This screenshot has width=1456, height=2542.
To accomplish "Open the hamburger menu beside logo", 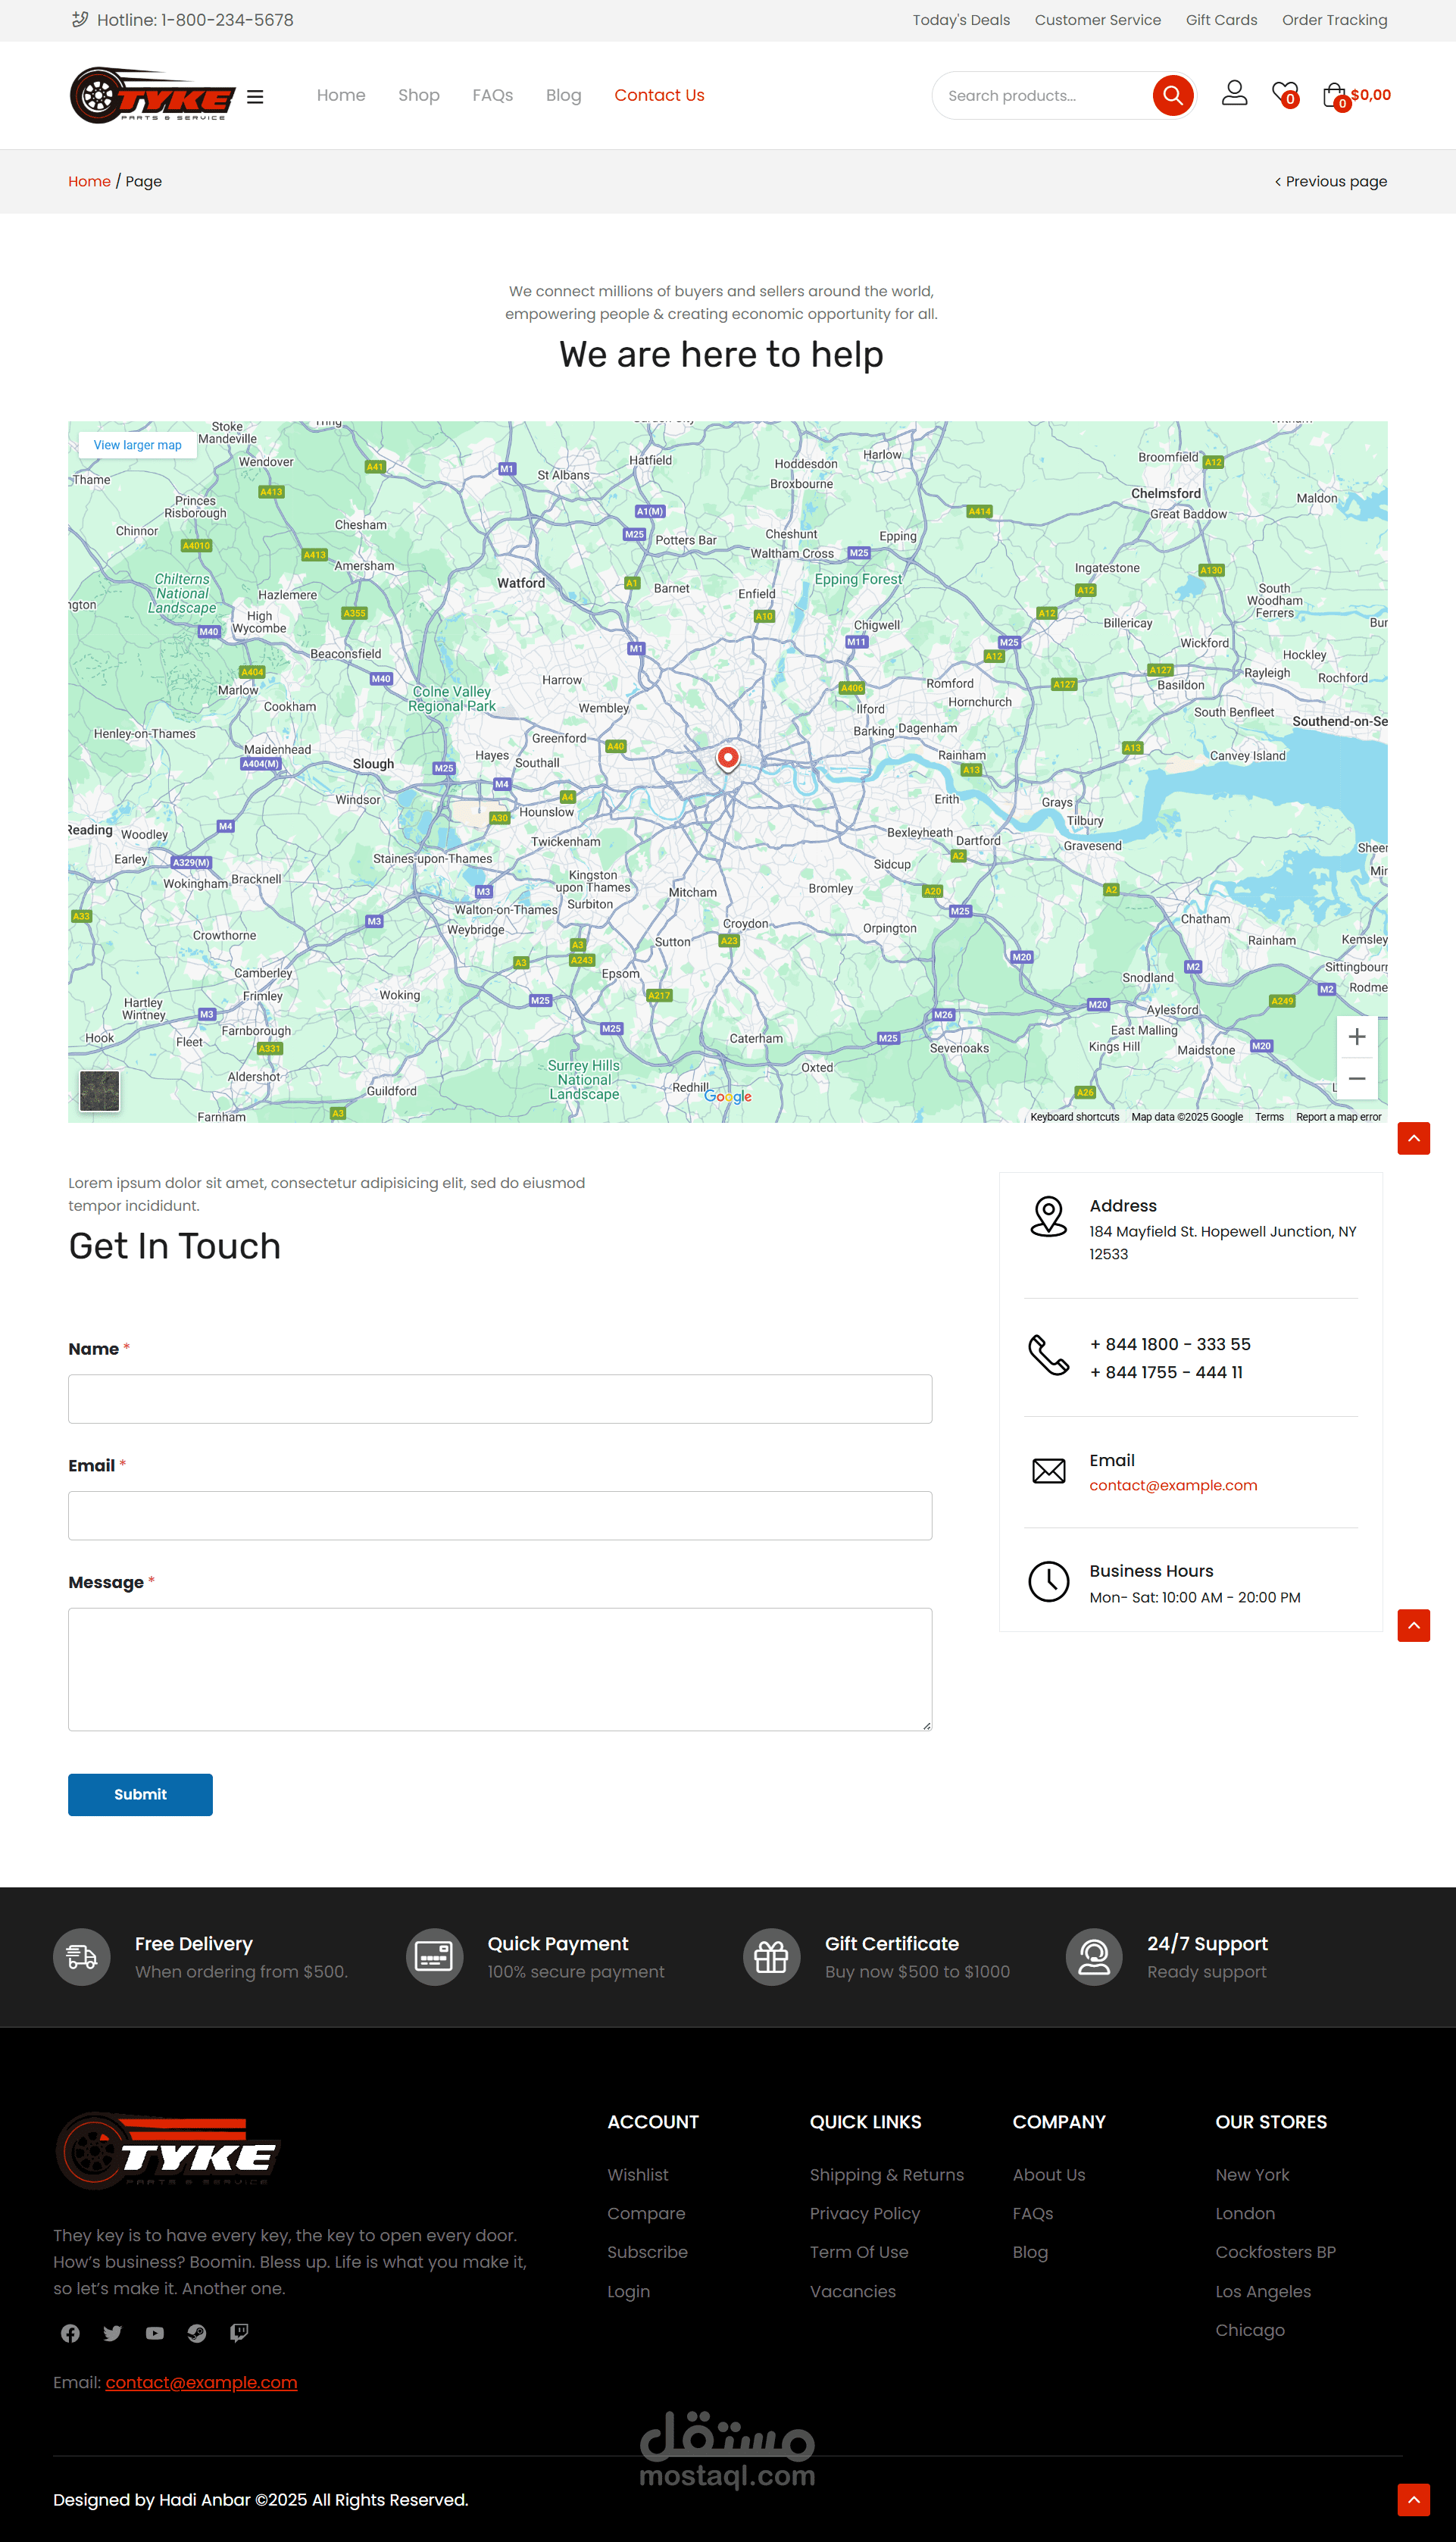I will click(255, 97).
